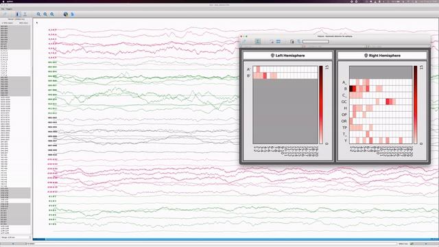Image resolution: width=439 pixels, height=247 pixels.
Task: Click the pink cell in Left Hemisphere row A'
Action: (258, 69)
